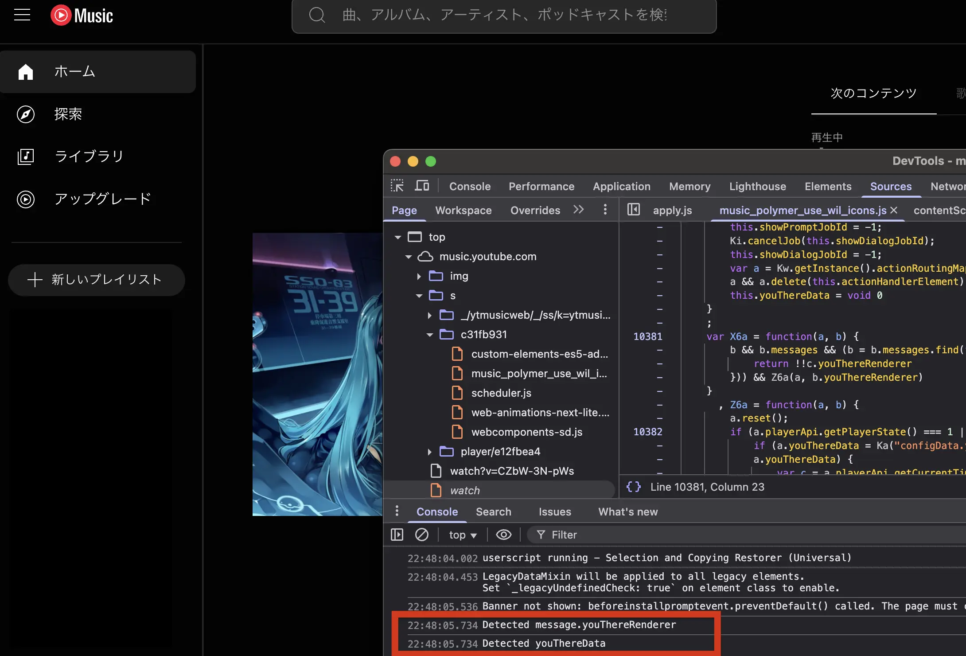
Task: Open アップグレード in the sidebar
Action: pos(98,199)
